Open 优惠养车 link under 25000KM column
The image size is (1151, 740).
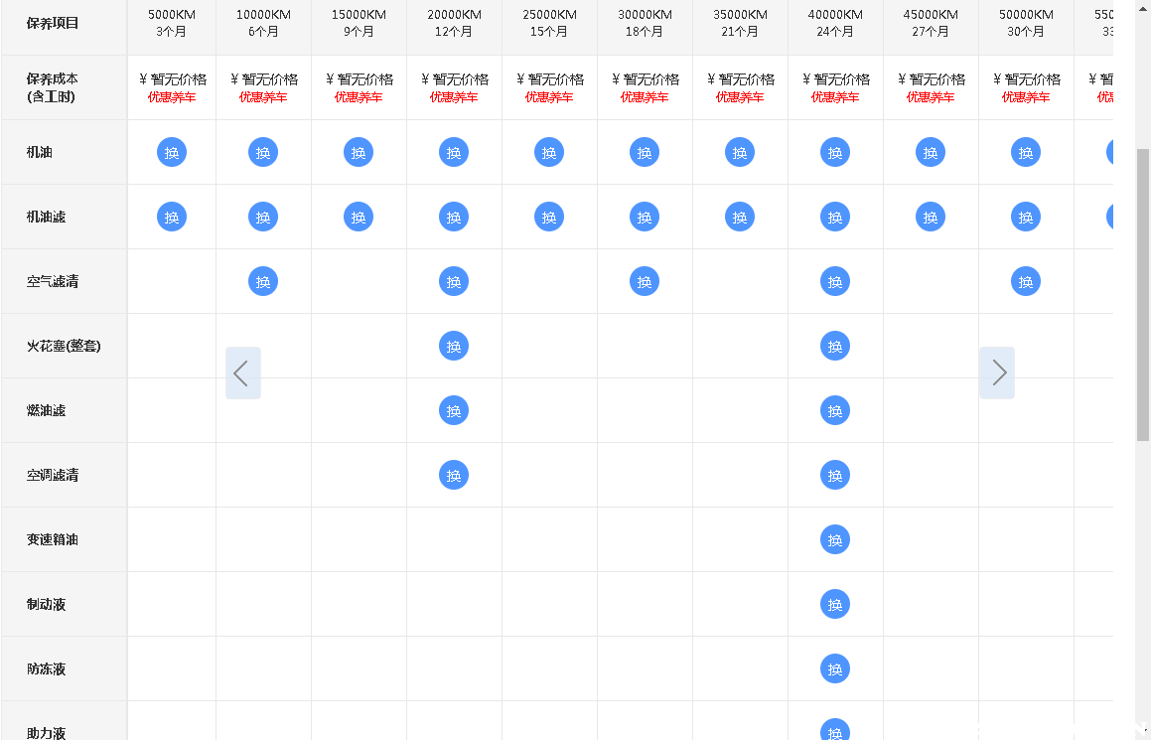coord(549,97)
